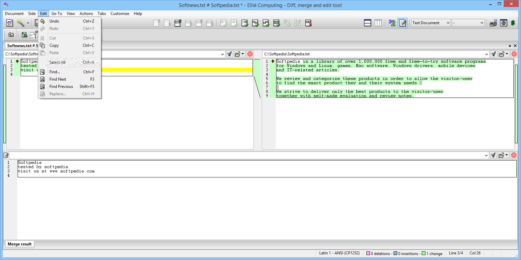Screen dimensions: 521x260
Task: Click the folder-up icon on second toolbar
Action: pos(11,35)
